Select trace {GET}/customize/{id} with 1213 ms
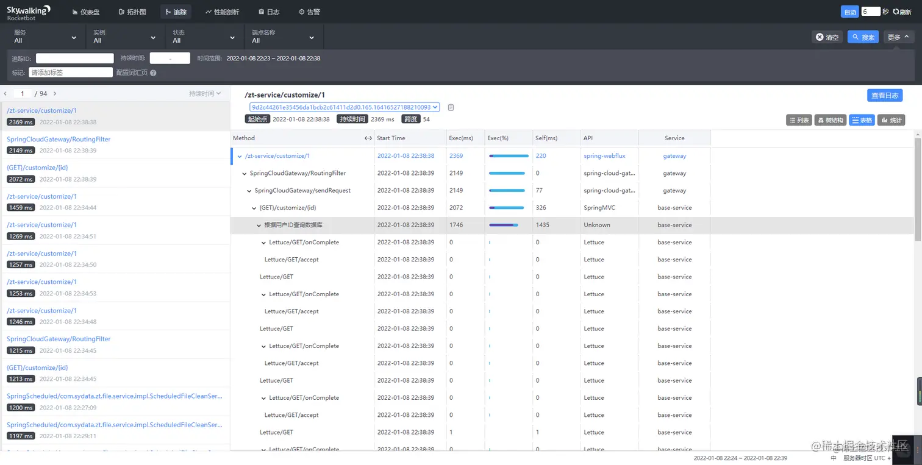Viewport: 922px width, 465px height. pos(115,373)
